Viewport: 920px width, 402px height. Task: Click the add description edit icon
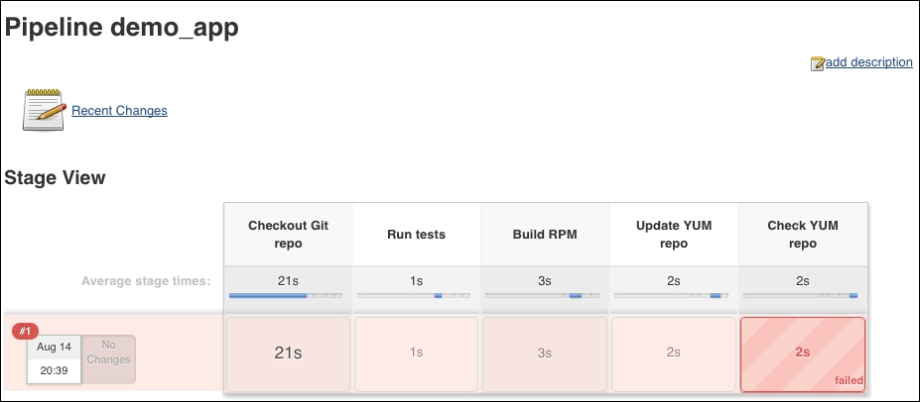(x=818, y=63)
